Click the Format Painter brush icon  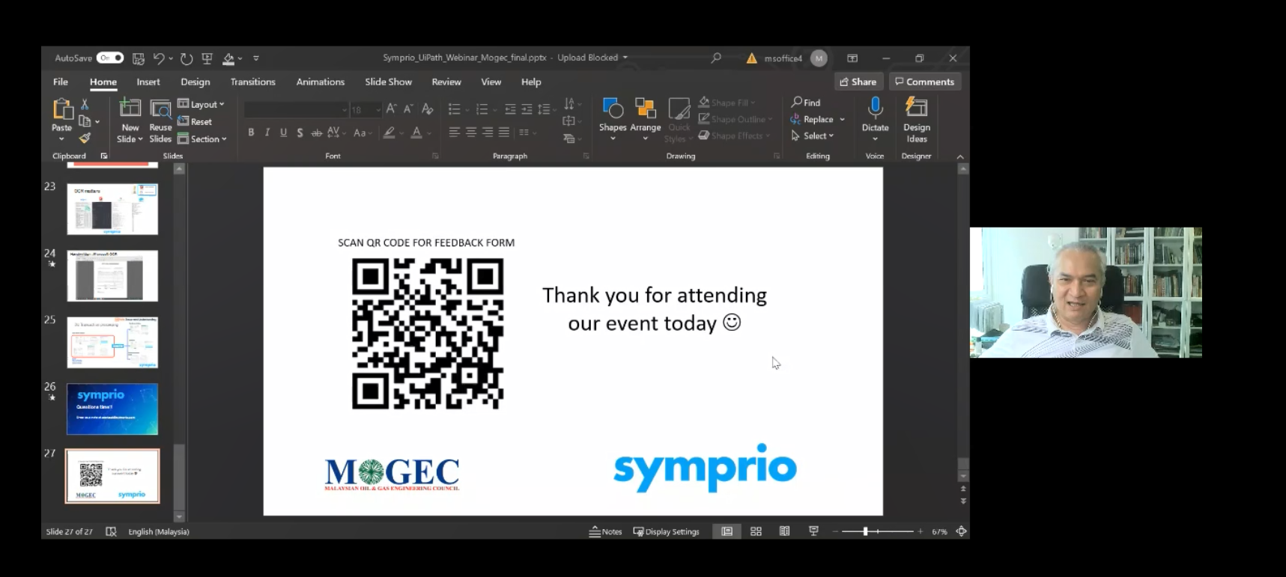click(85, 138)
